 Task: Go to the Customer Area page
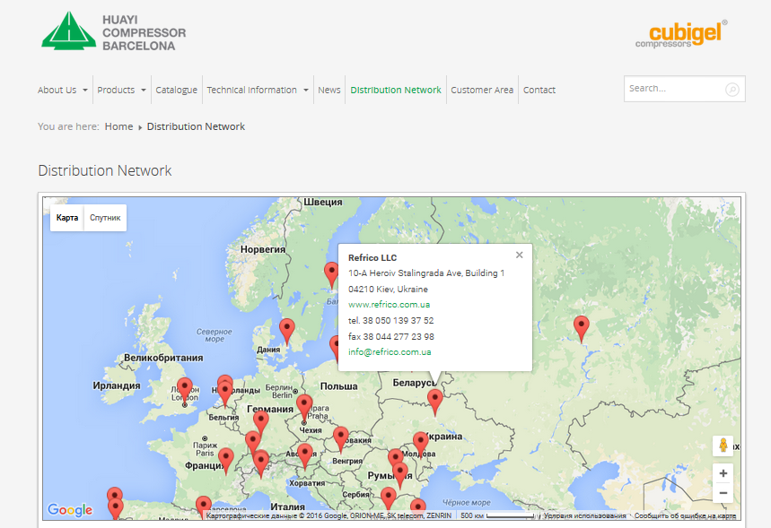tap(482, 90)
